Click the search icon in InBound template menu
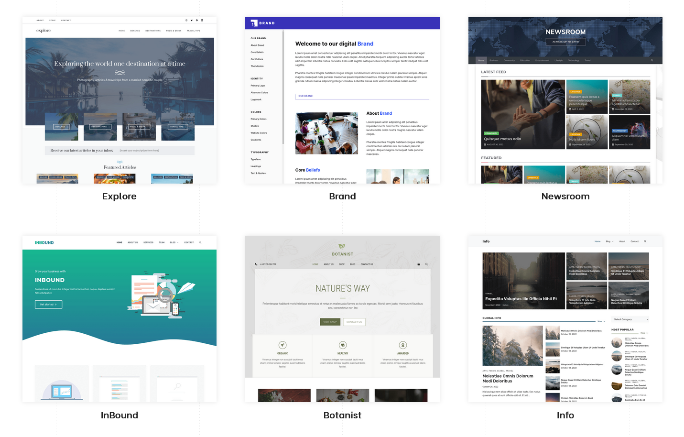Image resolution: width=684 pixels, height=437 pixels. (x=200, y=242)
